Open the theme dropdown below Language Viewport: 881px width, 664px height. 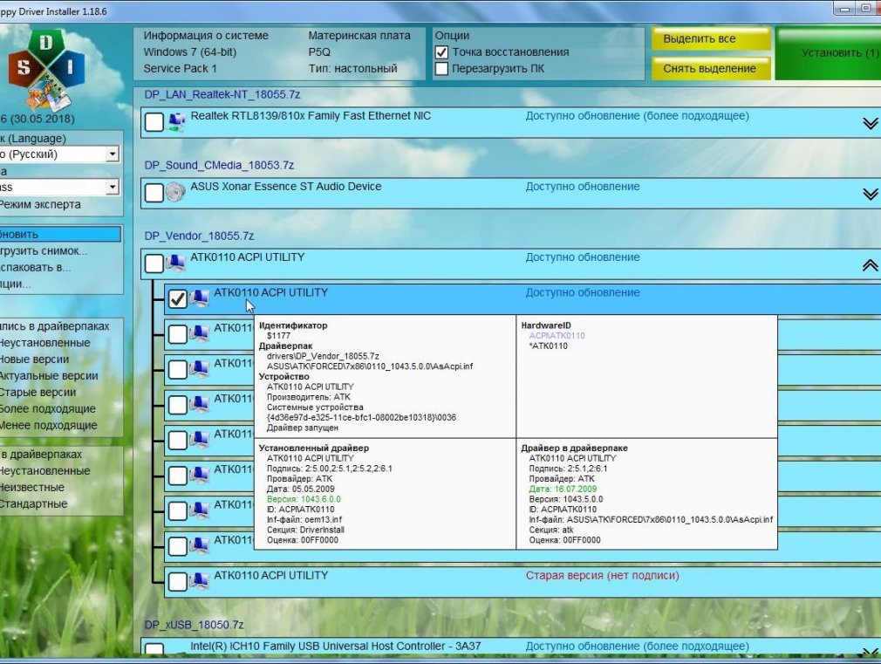(x=113, y=187)
